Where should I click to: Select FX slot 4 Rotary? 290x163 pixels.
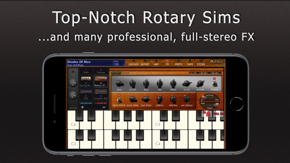point(101,81)
